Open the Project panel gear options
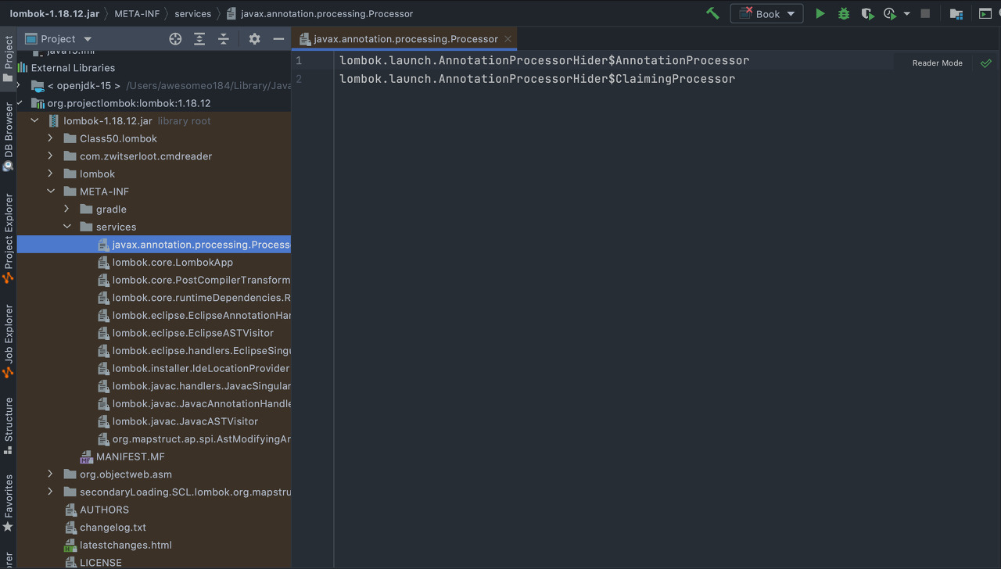The image size is (1001, 569). click(254, 38)
